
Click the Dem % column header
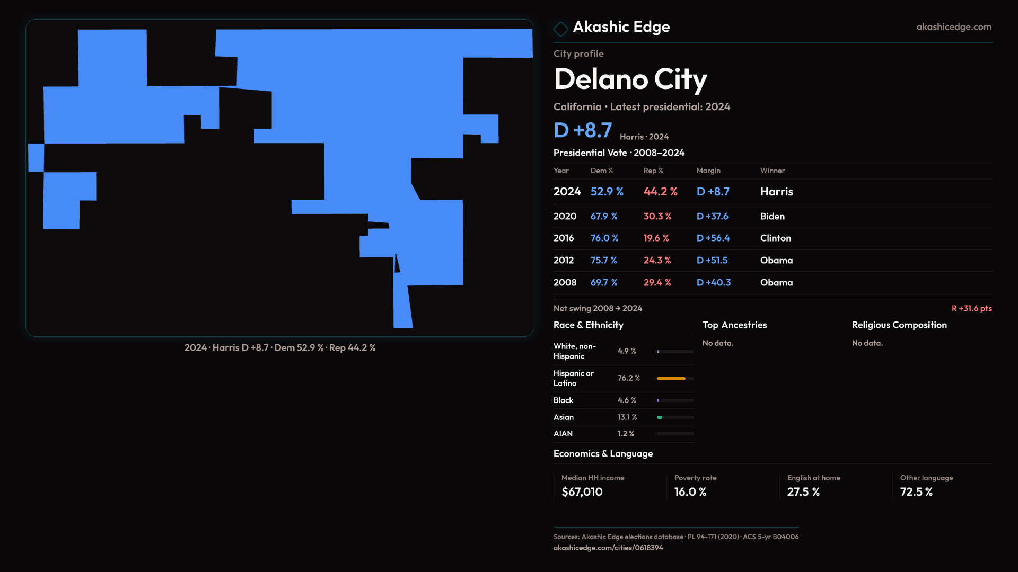pos(601,171)
